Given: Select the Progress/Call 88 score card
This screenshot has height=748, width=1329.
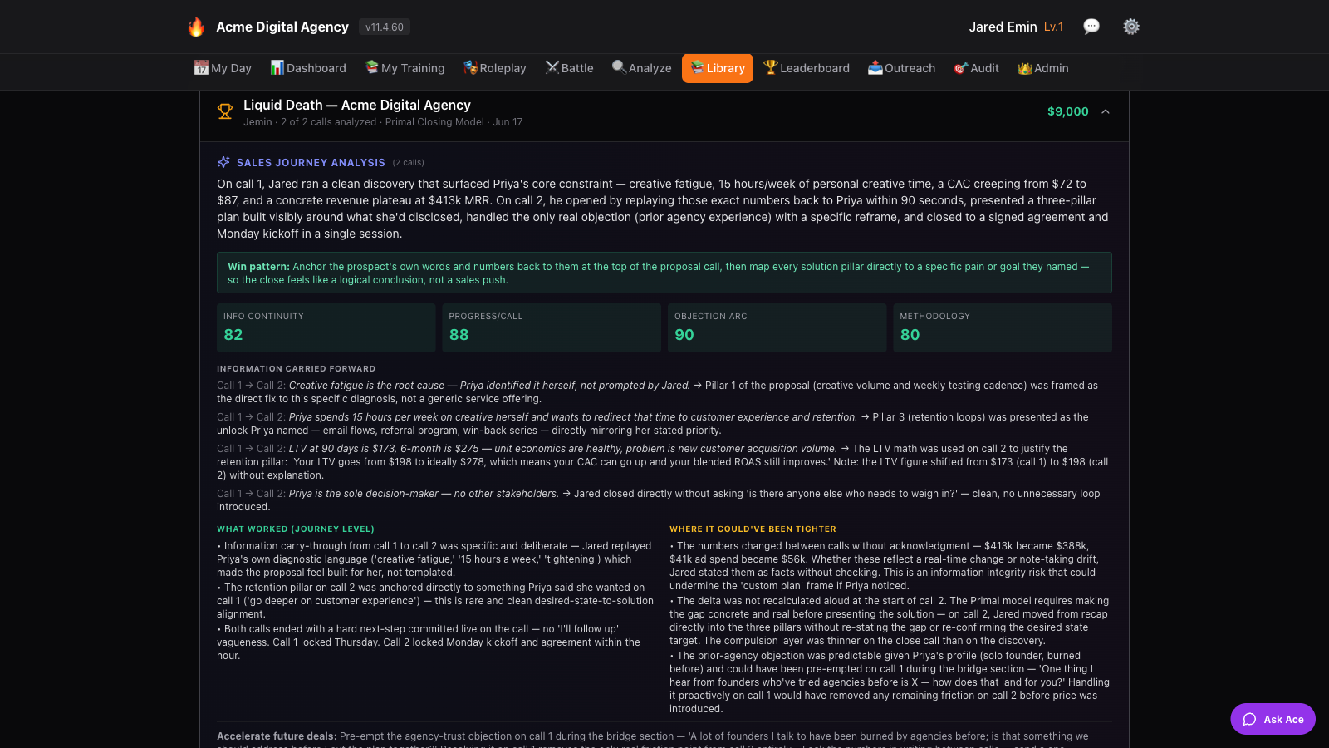Looking at the screenshot, I should (552, 327).
